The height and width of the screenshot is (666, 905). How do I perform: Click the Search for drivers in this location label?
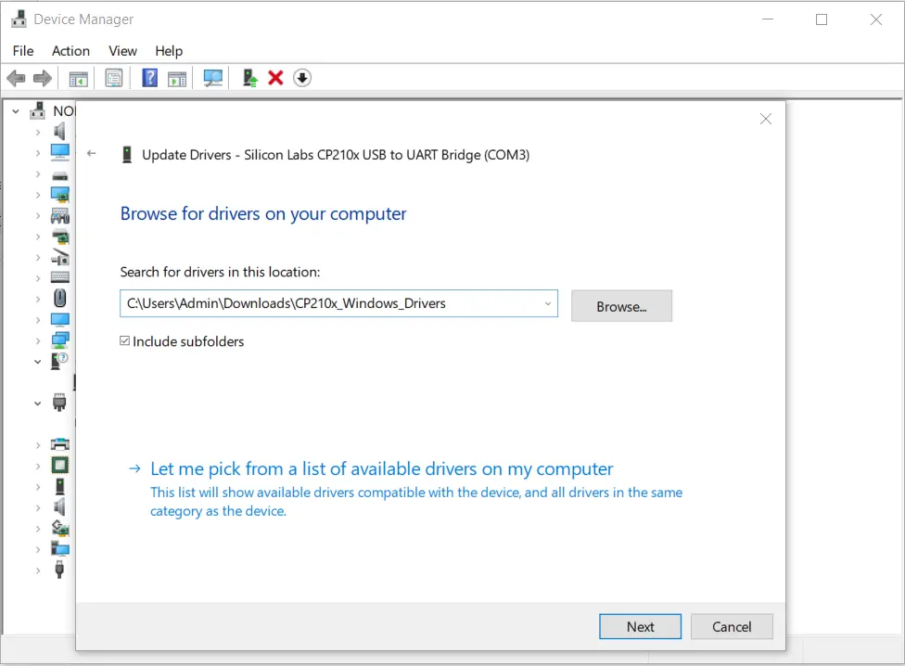click(x=220, y=272)
